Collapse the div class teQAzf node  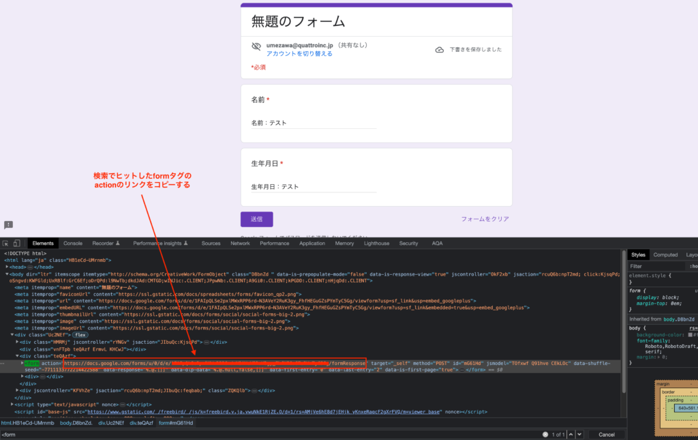tap(17, 356)
